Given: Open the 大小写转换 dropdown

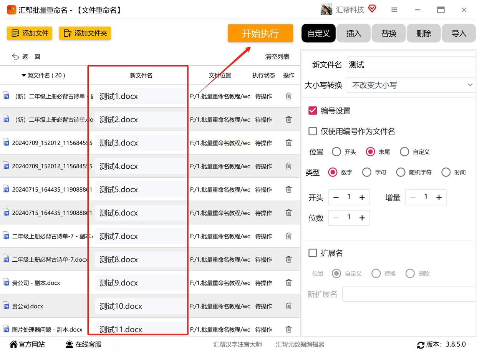Looking at the screenshot, I should point(411,85).
